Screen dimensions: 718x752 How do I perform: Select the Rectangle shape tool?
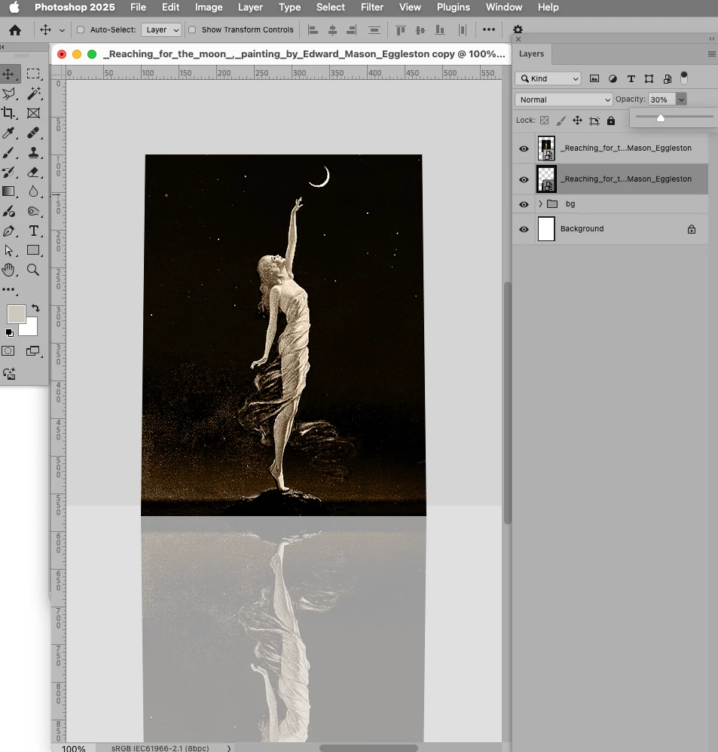point(33,250)
